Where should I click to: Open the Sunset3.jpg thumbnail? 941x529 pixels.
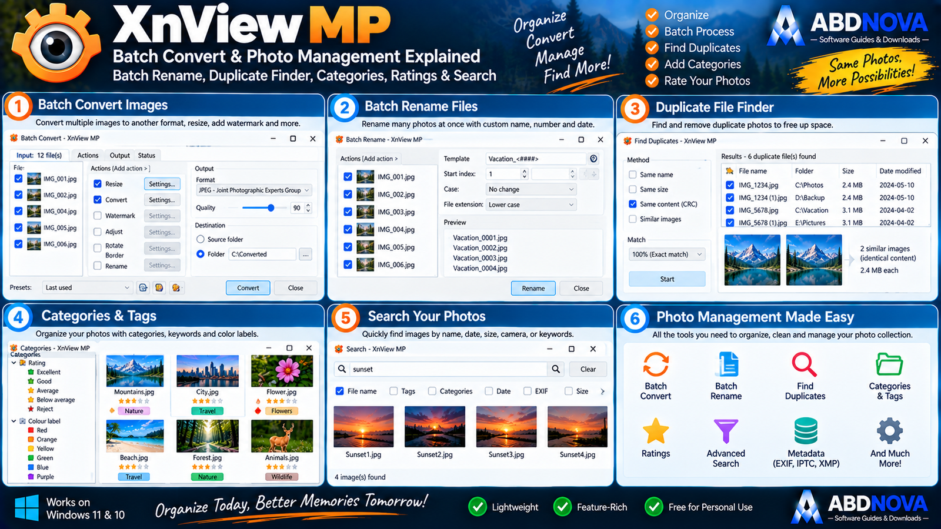[x=506, y=427]
